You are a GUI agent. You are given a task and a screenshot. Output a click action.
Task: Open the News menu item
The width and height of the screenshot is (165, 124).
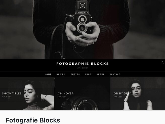tap(60, 74)
